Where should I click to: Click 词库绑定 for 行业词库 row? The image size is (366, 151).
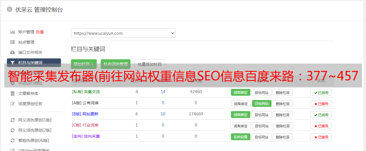[241, 126]
